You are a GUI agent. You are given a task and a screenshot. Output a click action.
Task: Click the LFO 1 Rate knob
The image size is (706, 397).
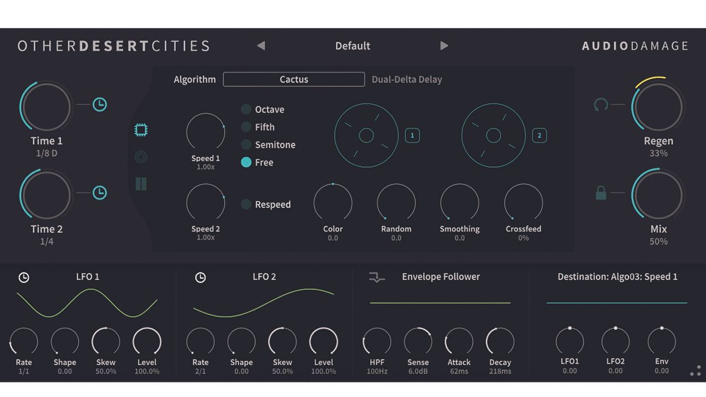(x=24, y=342)
